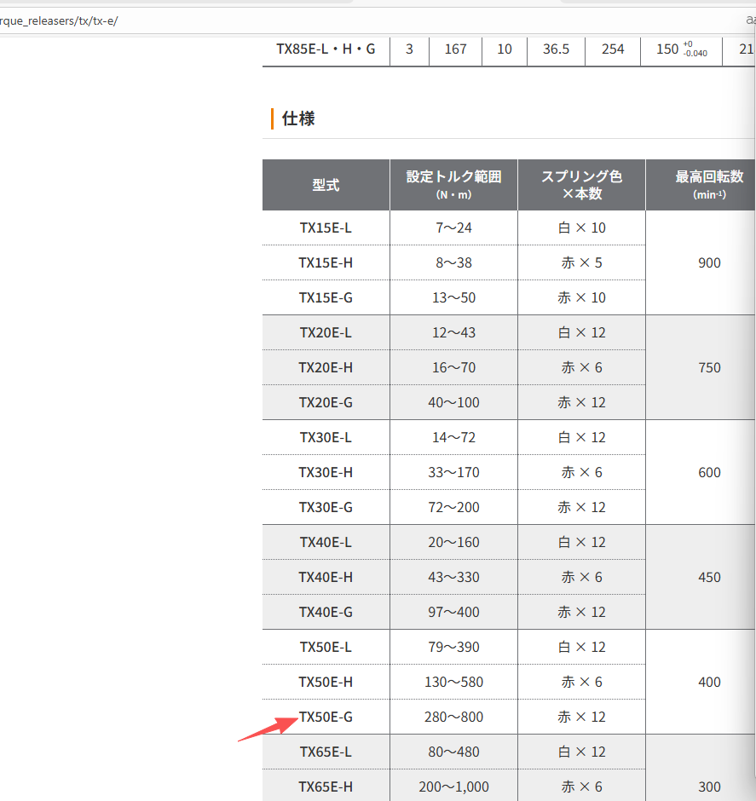Click the TX85E-L・H・G row label
The height and width of the screenshot is (801, 756).
(x=326, y=49)
